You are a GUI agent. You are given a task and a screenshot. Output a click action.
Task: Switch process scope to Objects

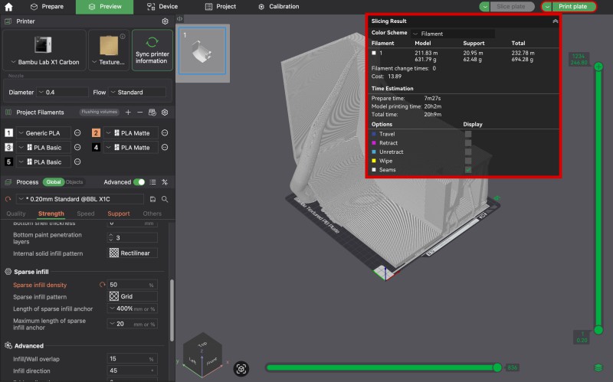pos(74,182)
